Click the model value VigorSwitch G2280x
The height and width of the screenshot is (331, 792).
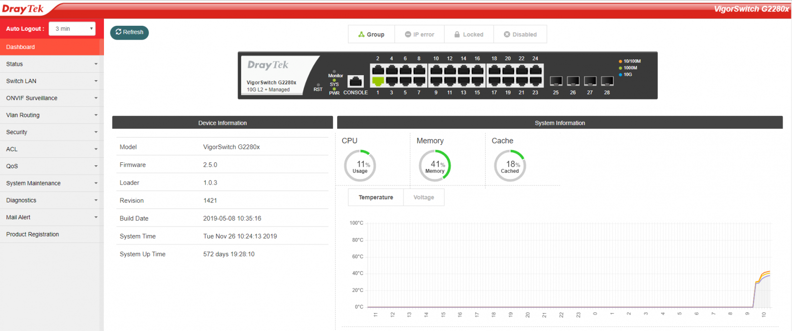coord(231,147)
